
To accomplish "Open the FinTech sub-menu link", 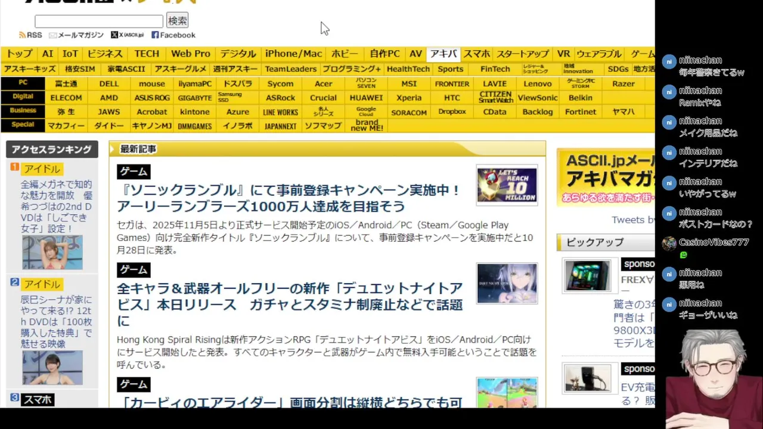I will click(x=495, y=69).
